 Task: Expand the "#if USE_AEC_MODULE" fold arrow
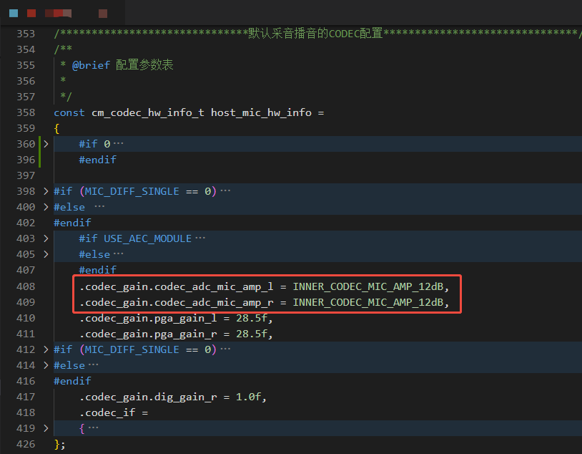tap(46, 238)
